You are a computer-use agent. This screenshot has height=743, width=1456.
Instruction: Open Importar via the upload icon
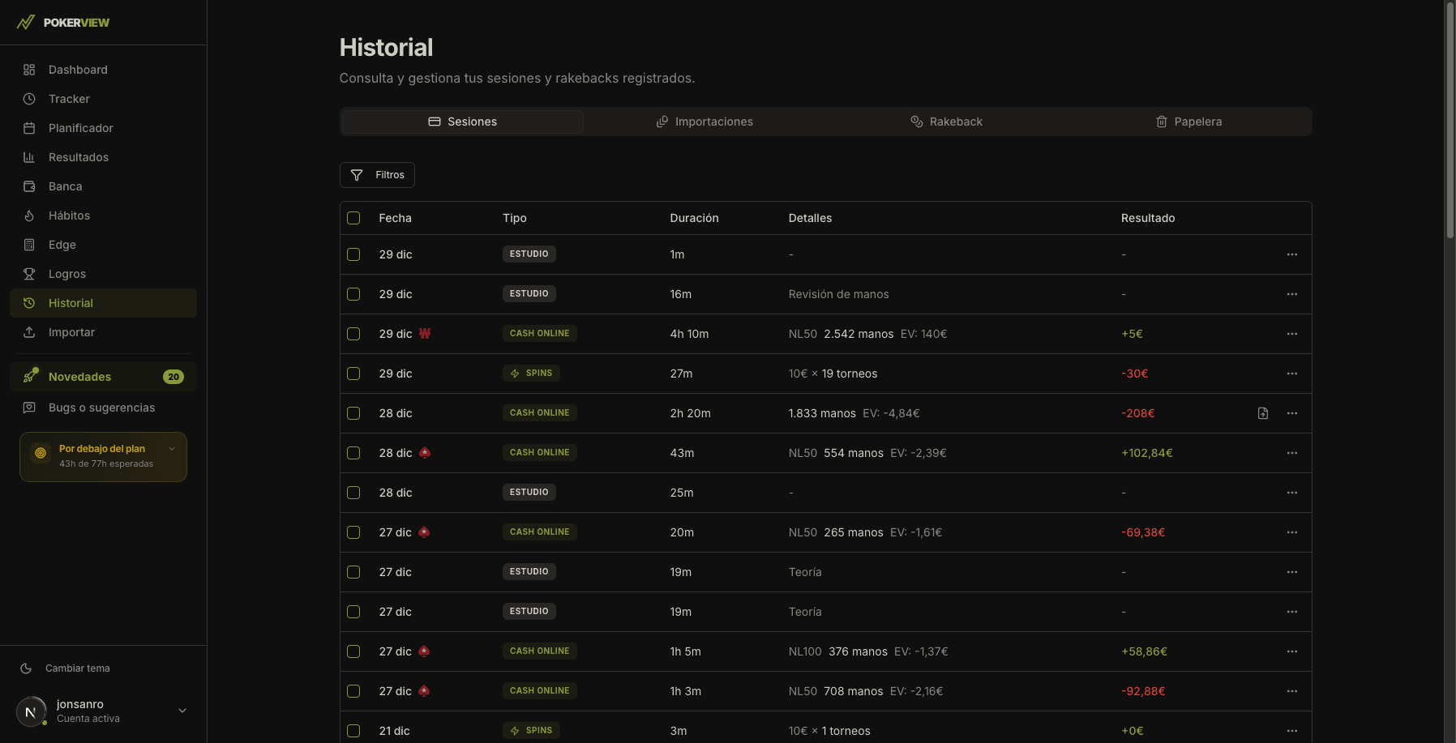[x=29, y=332]
